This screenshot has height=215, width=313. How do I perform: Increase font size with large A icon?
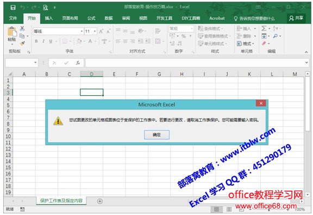[x=101, y=31]
